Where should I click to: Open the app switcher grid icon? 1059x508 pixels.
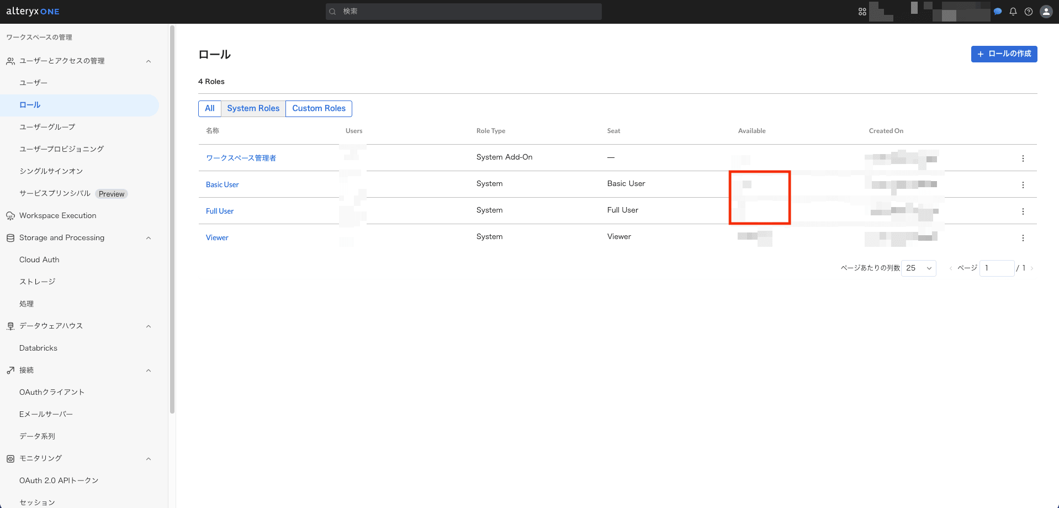862,12
